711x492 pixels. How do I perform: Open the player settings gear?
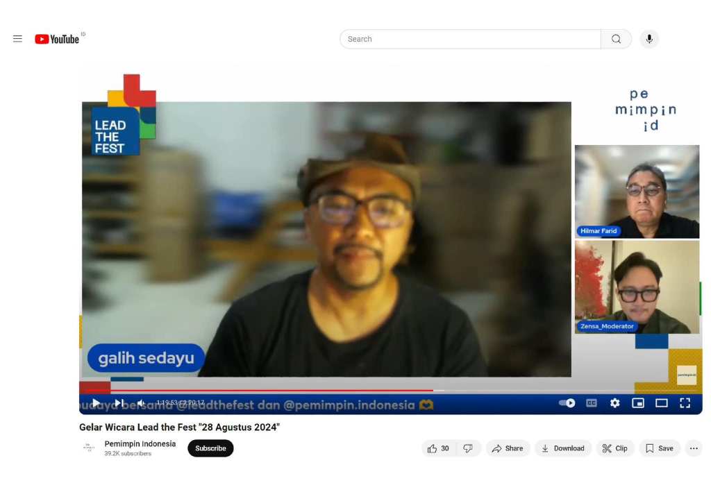click(614, 403)
